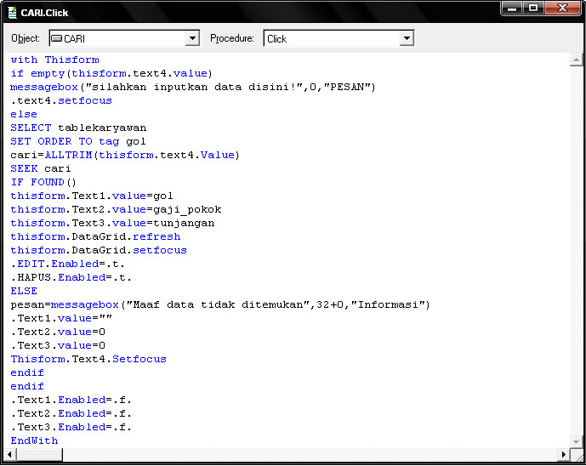Click the line "with Thisform"

pyautogui.click(x=54, y=60)
